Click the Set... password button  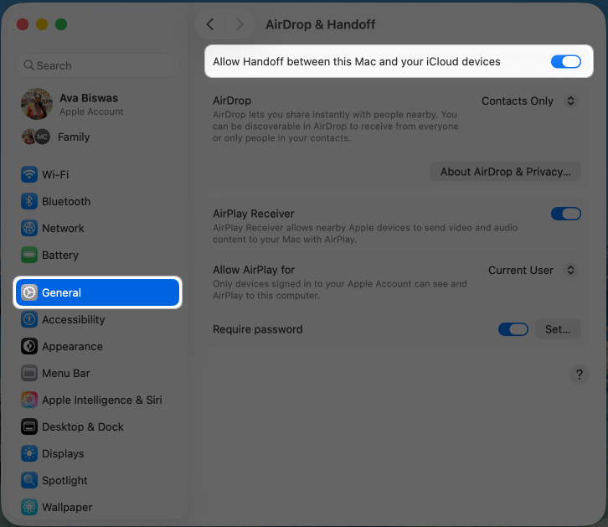(558, 329)
